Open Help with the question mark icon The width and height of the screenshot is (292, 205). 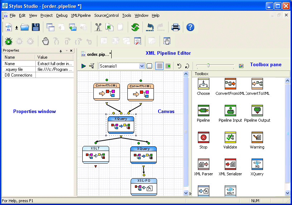click(190, 27)
